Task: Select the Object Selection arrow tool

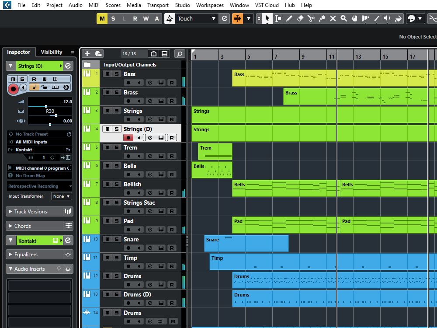Action: pos(267,18)
